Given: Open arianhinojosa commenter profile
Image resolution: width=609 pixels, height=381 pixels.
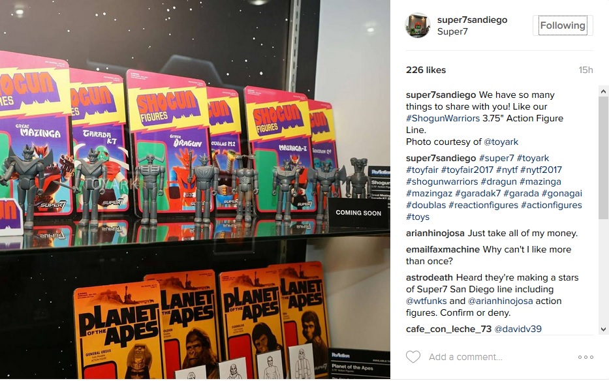Looking at the screenshot, I should pyautogui.click(x=435, y=233).
